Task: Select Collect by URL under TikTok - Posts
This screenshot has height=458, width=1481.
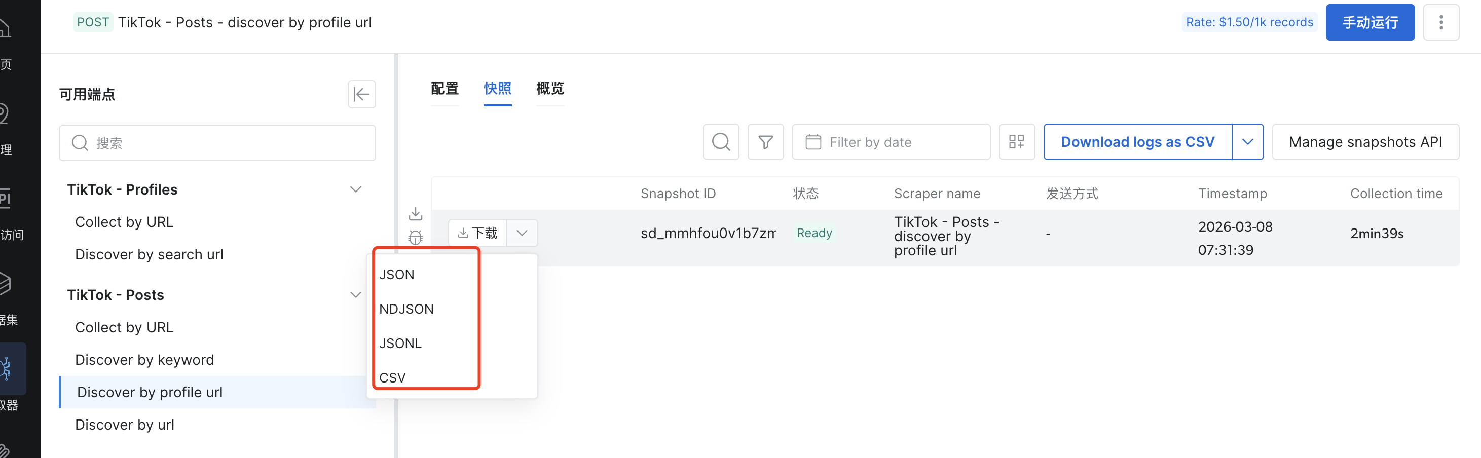Action: coord(124,328)
